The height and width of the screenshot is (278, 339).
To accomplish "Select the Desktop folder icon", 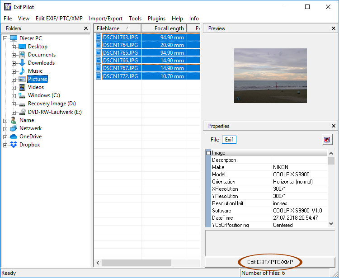I will [x=22, y=47].
